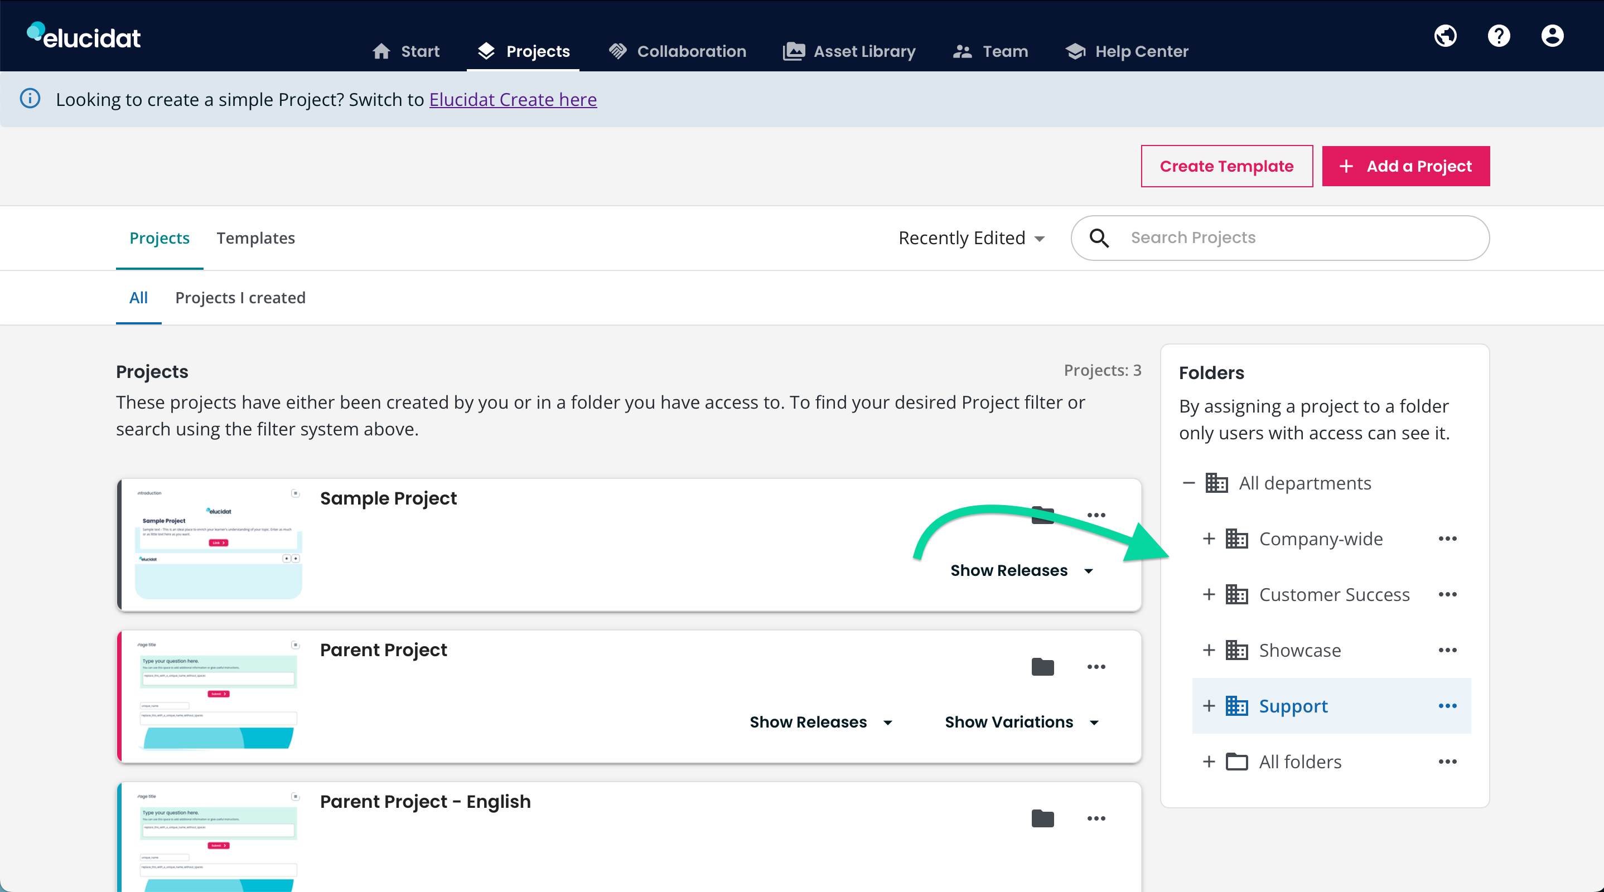This screenshot has width=1604, height=892.
Task: Click the Support building icon
Action: point(1236,706)
